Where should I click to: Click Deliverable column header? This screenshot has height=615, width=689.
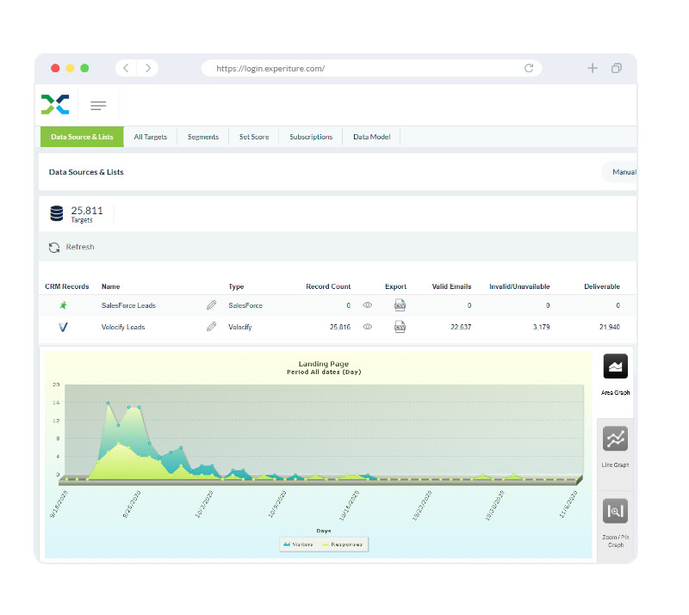[x=602, y=286]
